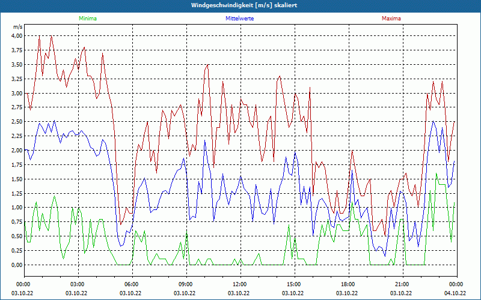The height and width of the screenshot is (300, 481).
Task: Click the 1,00 y-axis value
Action: point(17,208)
